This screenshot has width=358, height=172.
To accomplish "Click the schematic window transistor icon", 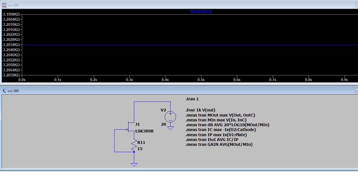I will tap(4, 91).
